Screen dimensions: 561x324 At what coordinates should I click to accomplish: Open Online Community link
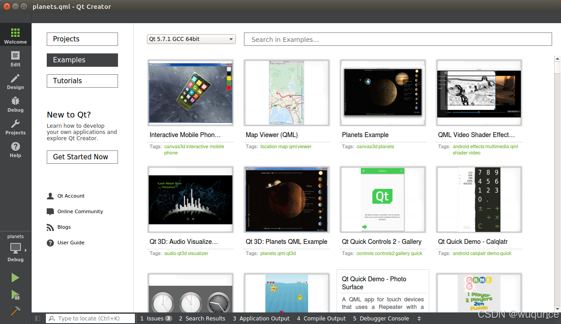click(80, 211)
